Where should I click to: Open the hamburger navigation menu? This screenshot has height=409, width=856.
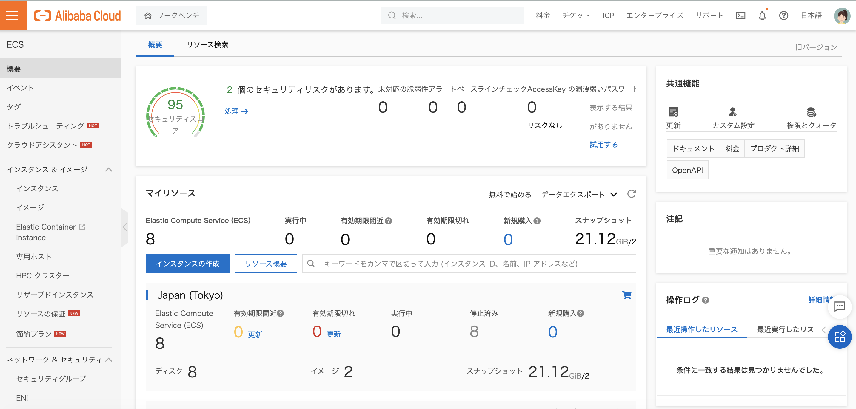pyautogui.click(x=13, y=15)
